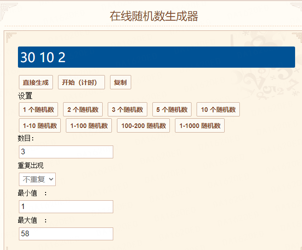302x250 pixels.
Task: Click the 数目 label text
Action: pos(26,138)
